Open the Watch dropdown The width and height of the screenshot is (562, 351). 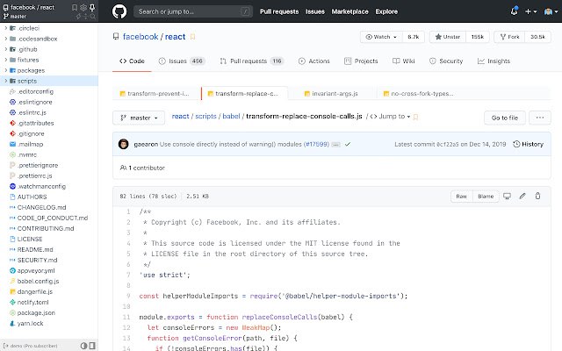(381, 37)
